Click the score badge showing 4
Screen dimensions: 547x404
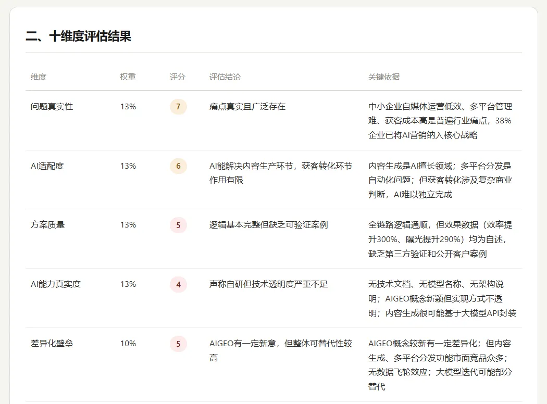pyautogui.click(x=178, y=284)
